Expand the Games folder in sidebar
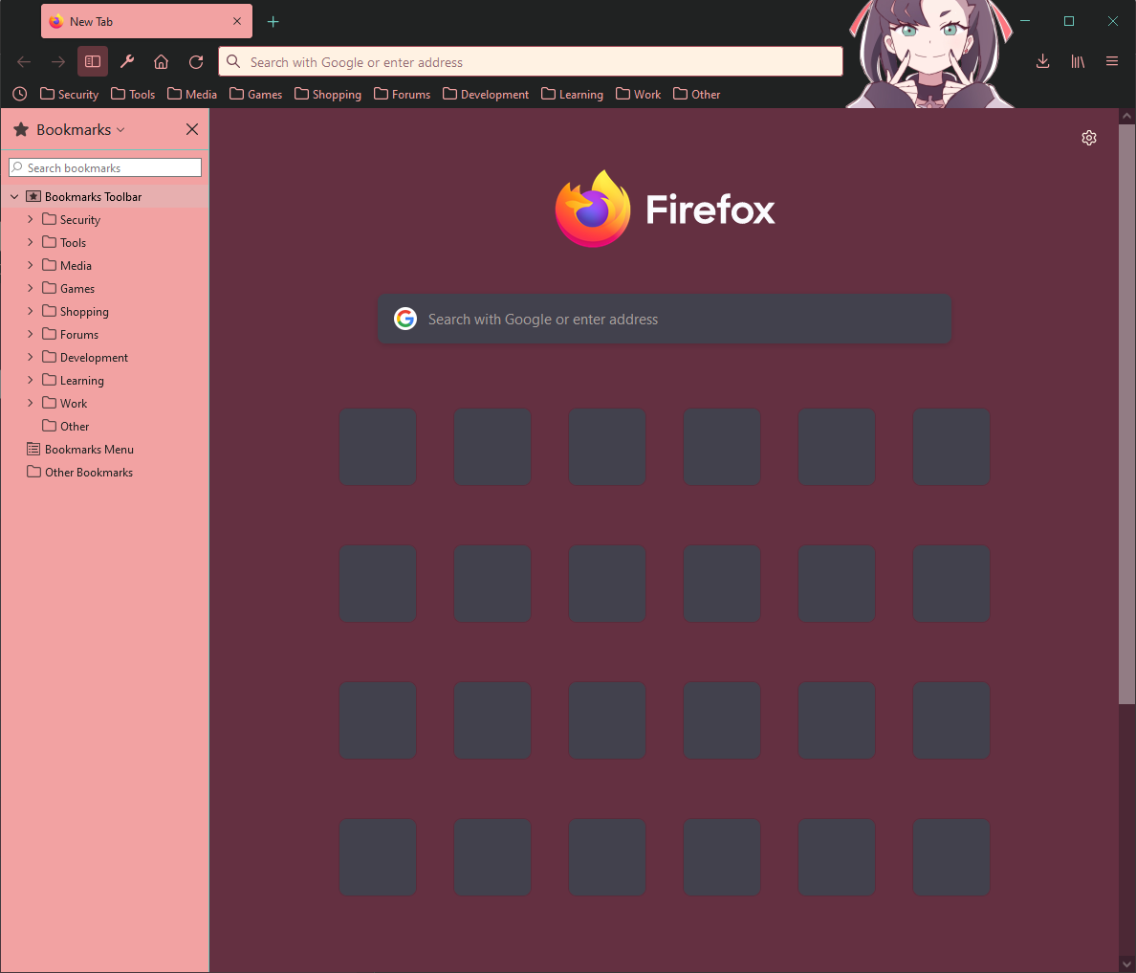 tap(30, 288)
